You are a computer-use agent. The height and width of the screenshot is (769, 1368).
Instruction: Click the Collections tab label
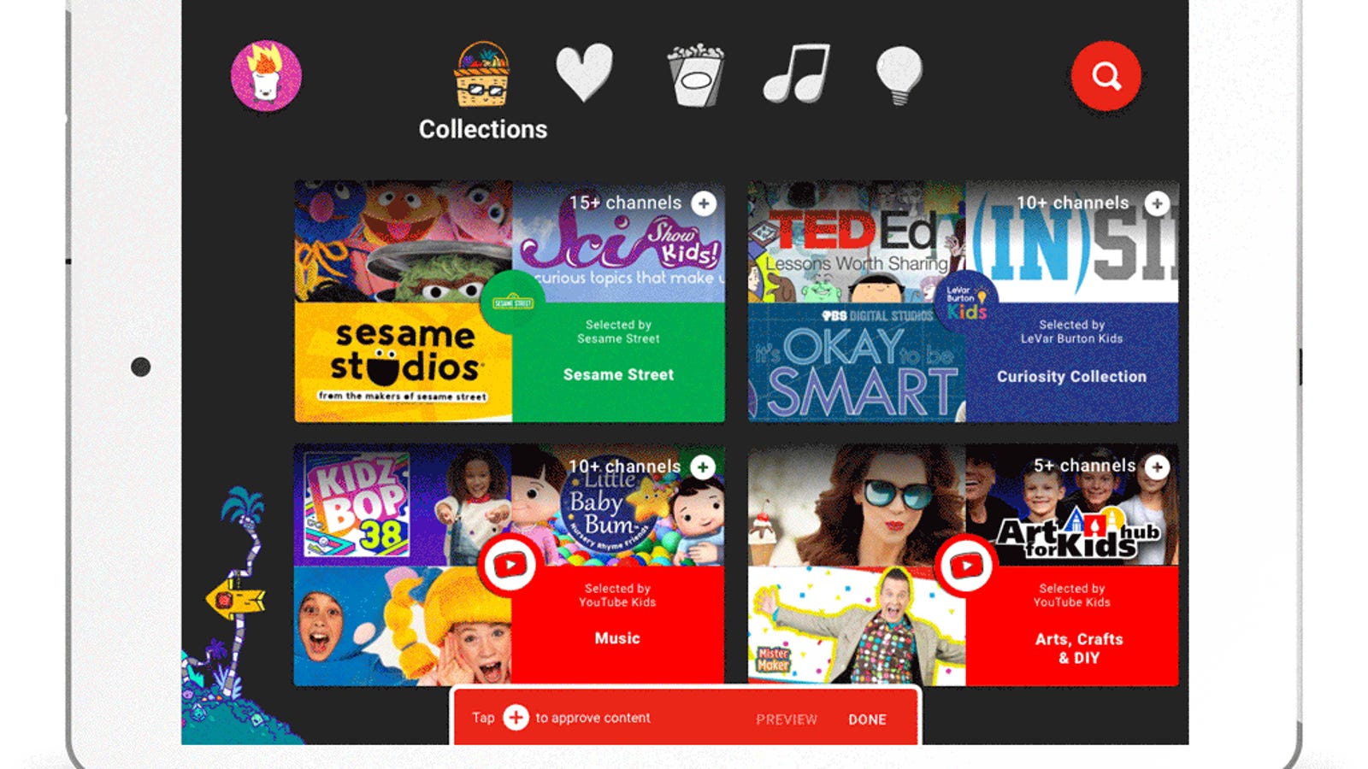[x=483, y=129]
